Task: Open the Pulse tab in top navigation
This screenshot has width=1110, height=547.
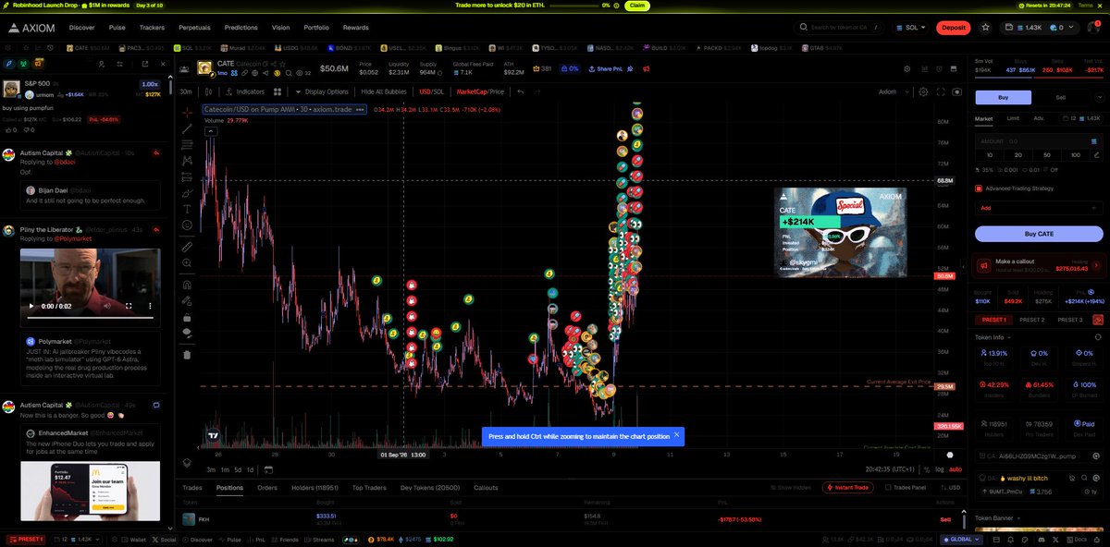Action: (x=117, y=28)
